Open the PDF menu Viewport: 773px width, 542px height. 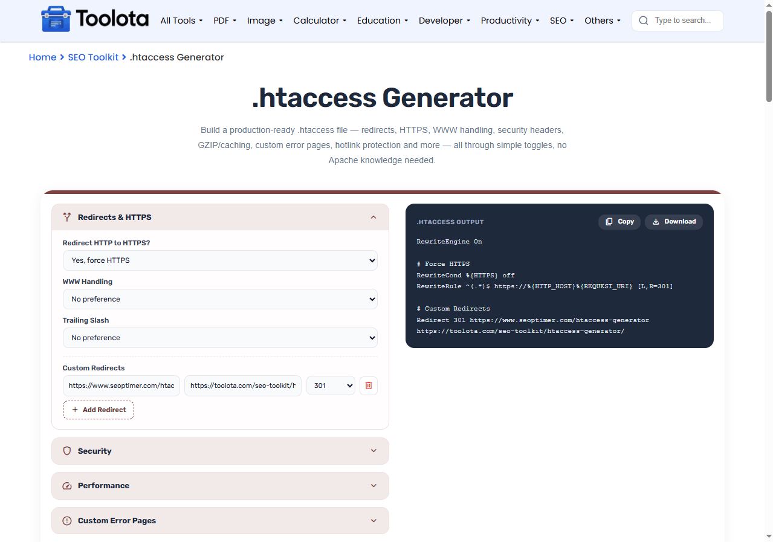coord(225,21)
